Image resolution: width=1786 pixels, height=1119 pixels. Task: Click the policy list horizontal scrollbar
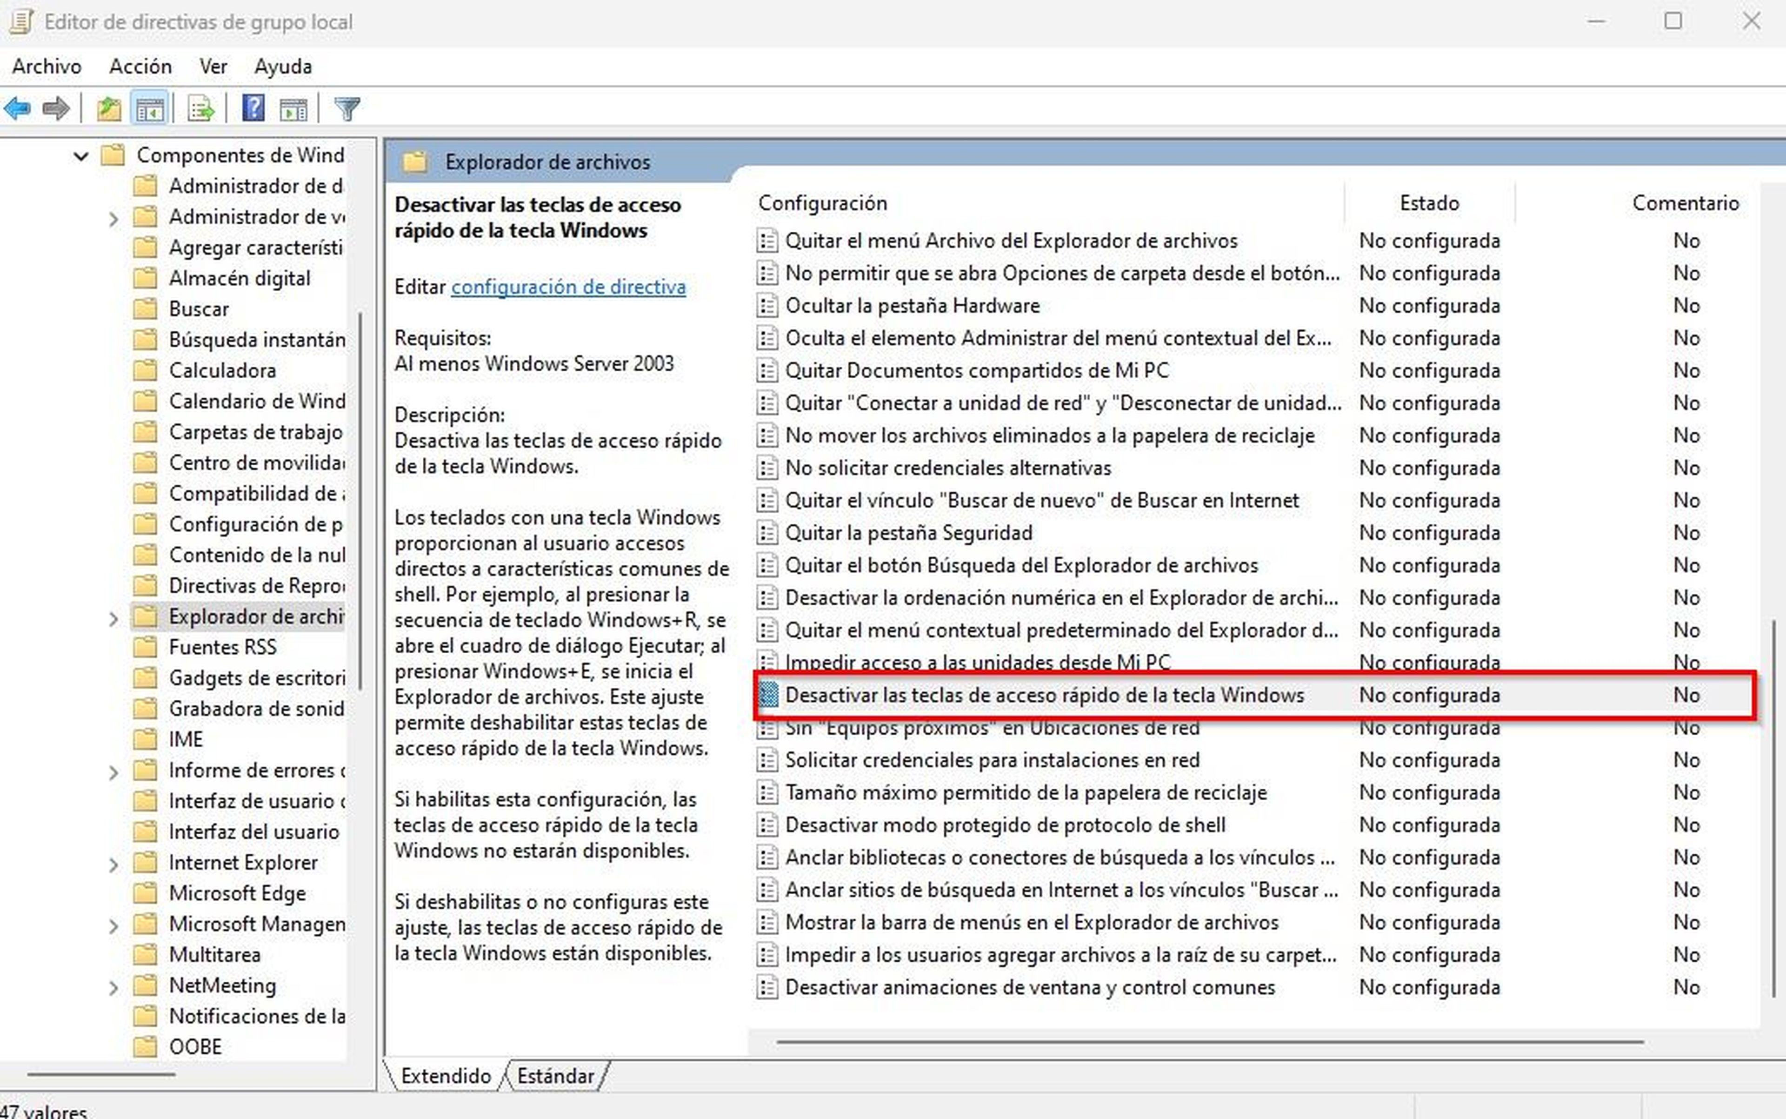[1210, 1041]
